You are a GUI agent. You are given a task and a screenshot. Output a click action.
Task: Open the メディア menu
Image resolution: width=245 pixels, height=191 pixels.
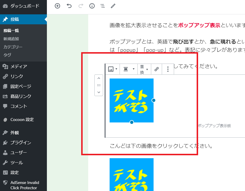tap(23, 66)
